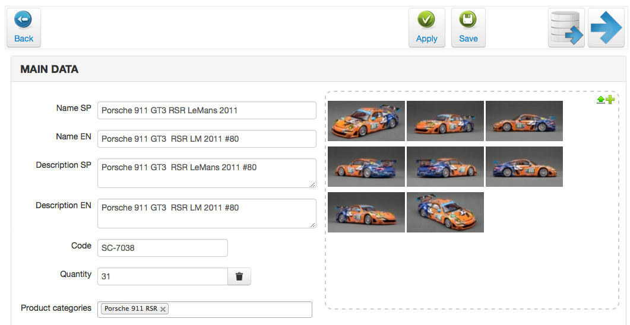Click the Quantity label
Image resolution: width=630 pixels, height=325 pixels.
pos(76,275)
